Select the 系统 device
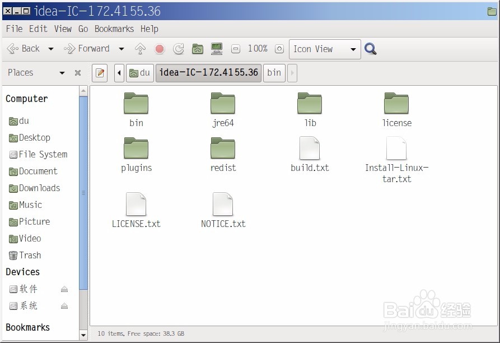The height and width of the screenshot is (343, 500). coord(24,306)
